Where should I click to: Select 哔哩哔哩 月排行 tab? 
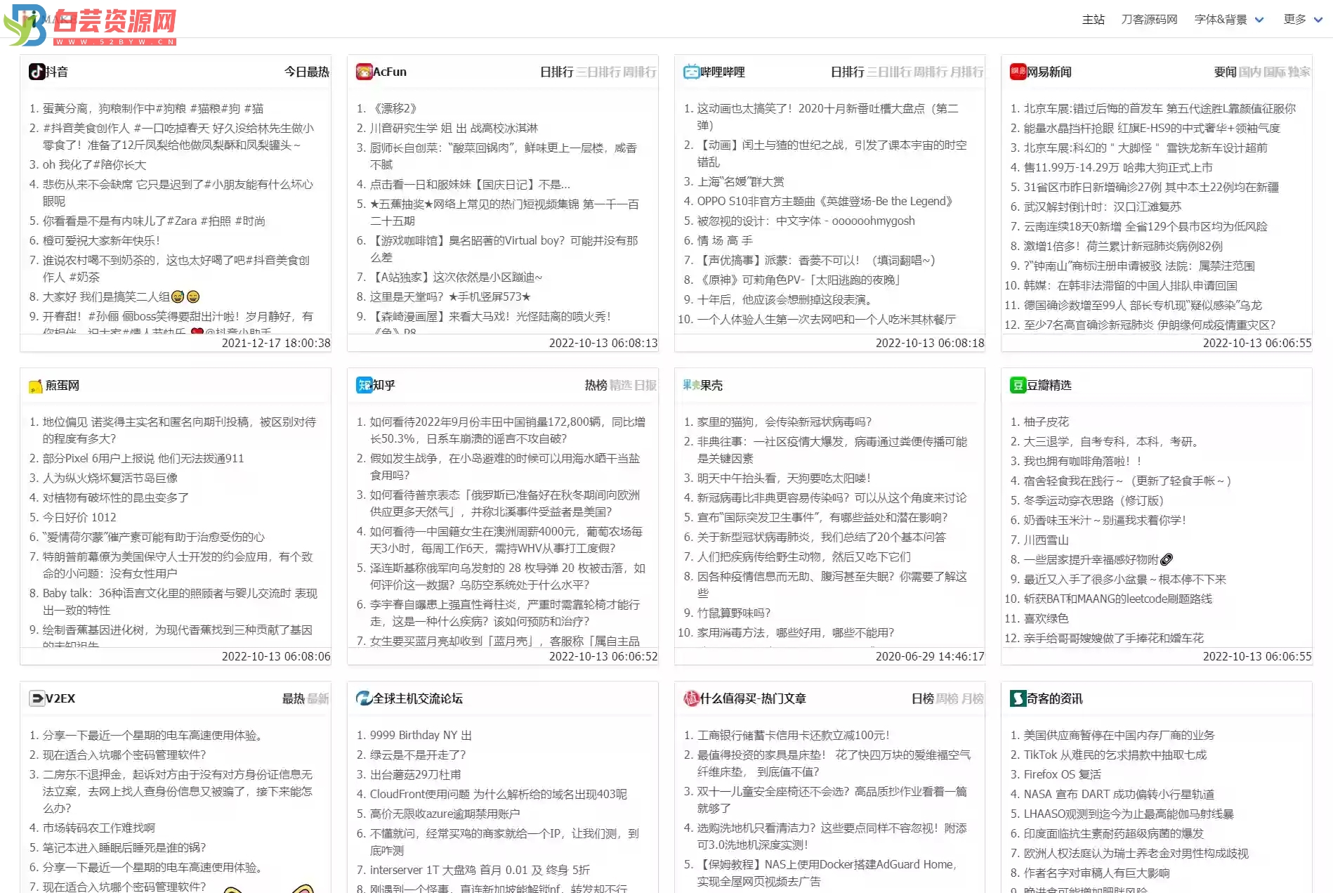click(x=967, y=72)
